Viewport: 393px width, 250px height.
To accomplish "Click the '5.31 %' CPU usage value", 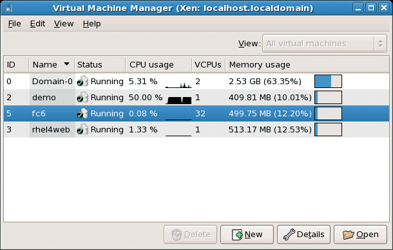I will pos(143,82).
